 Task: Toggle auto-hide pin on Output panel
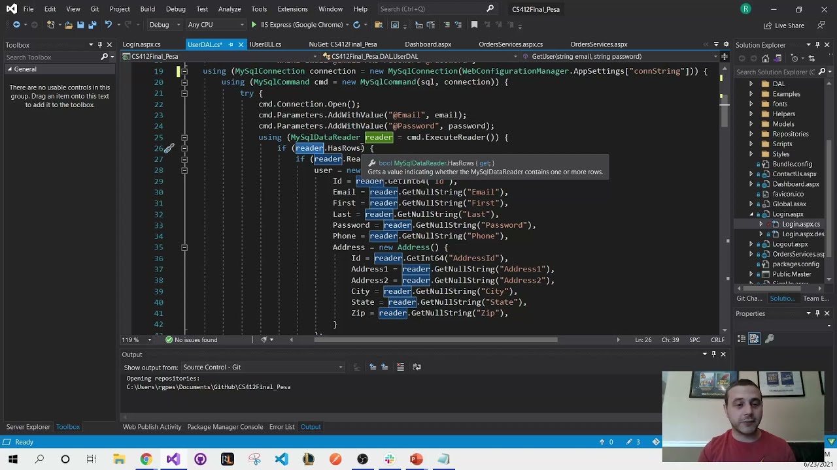pos(713,354)
